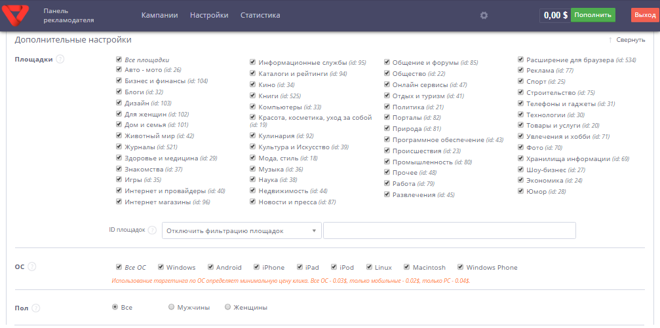The height and width of the screenshot is (328, 660).
Task: Toggle Общение и форумы checkbox
Action: (x=387, y=62)
